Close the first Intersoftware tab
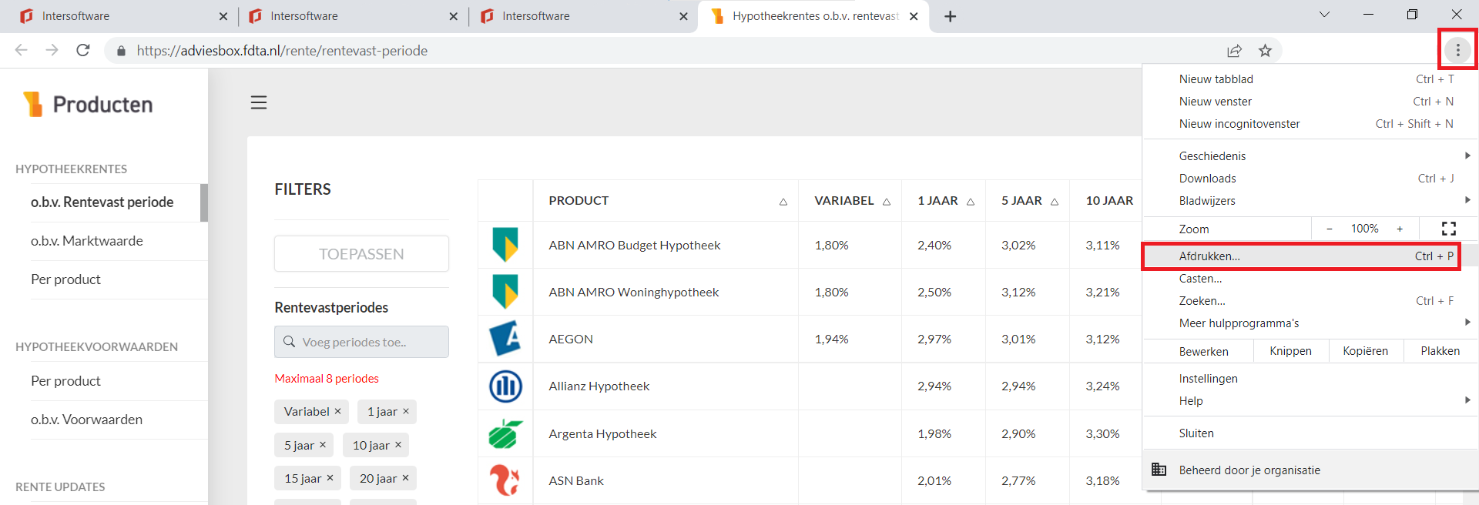The width and height of the screenshot is (1479, 505). (223, 16)
